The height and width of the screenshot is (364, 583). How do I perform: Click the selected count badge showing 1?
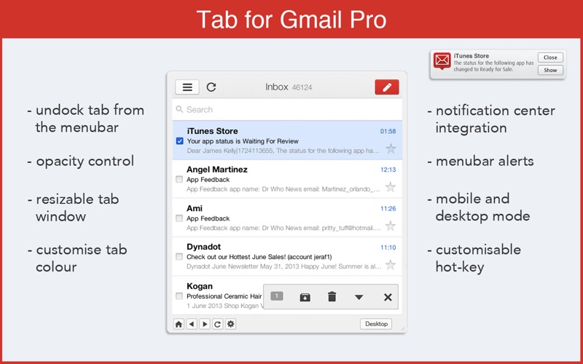tap(277, 296)
